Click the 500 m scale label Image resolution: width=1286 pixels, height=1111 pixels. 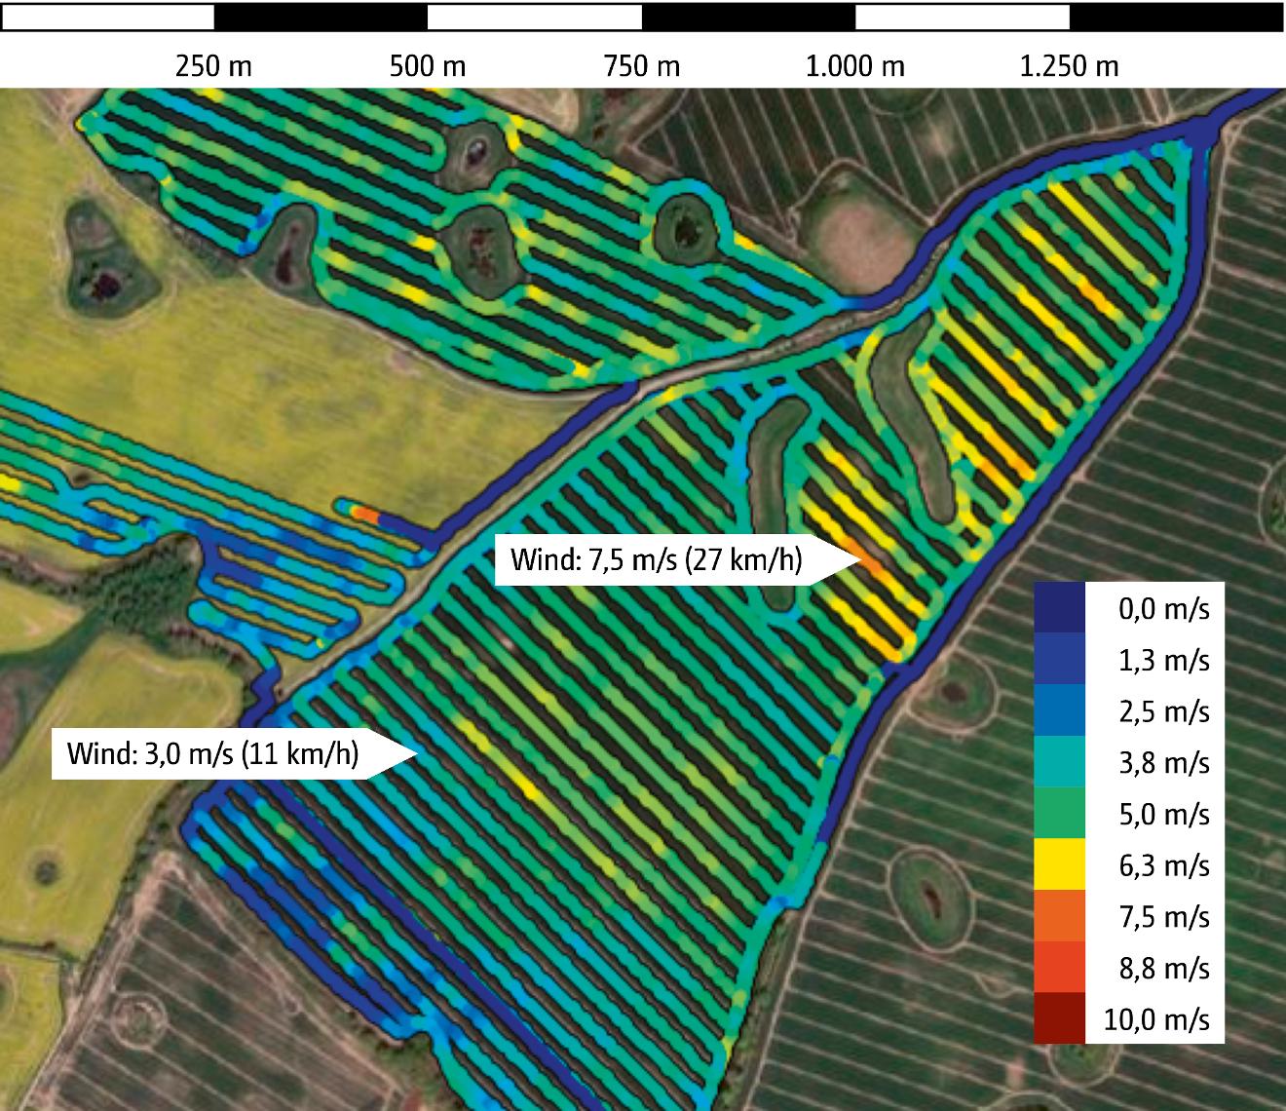tap(428, 66)
